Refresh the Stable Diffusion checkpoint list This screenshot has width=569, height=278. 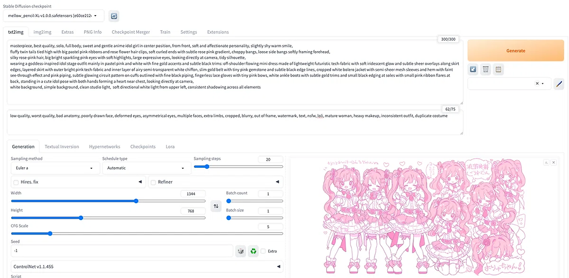[x=114, y=16]
